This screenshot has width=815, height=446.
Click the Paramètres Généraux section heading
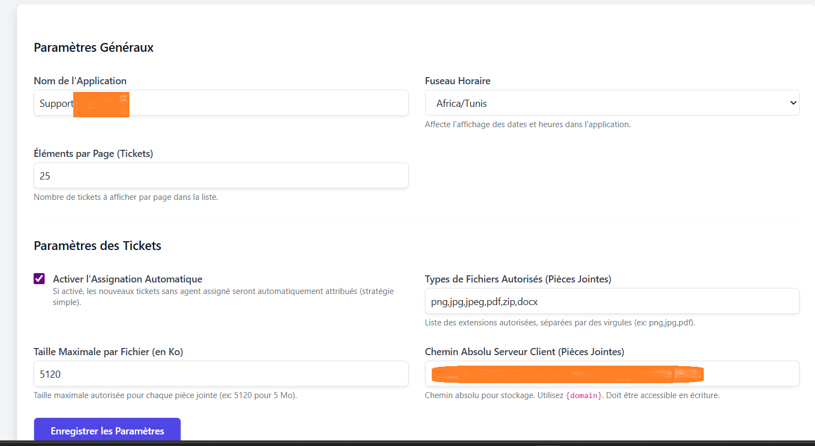pyautogui.click(x=94, y=47)
